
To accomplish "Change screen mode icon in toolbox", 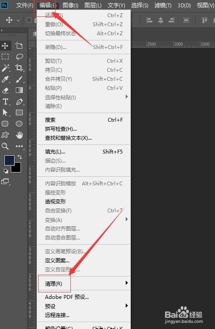I will click(x=5, y=181).
